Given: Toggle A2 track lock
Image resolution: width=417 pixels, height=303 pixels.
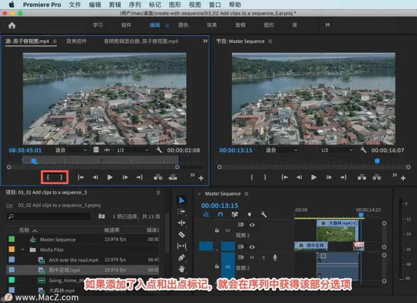Looking at the screenshot, I should click(x=217, y=266).
